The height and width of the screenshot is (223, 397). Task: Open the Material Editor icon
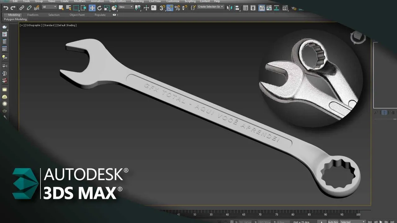[x=285, y=8]
